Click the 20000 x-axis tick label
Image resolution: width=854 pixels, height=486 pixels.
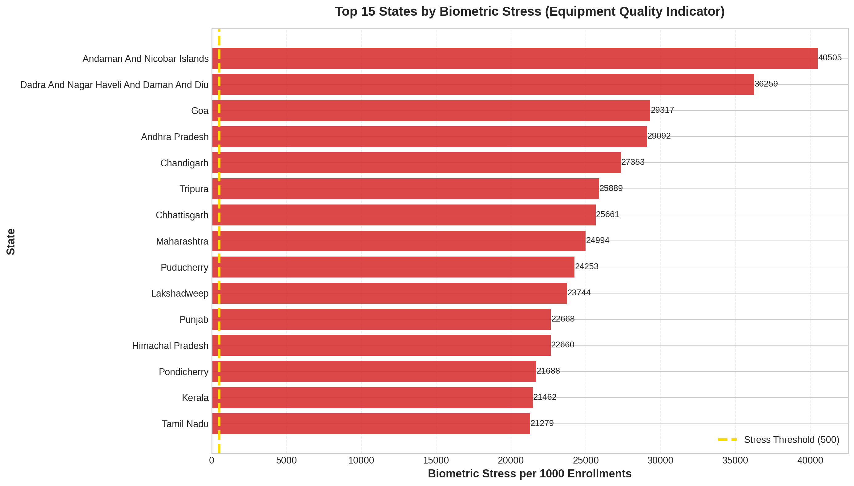tap(510, 461)
